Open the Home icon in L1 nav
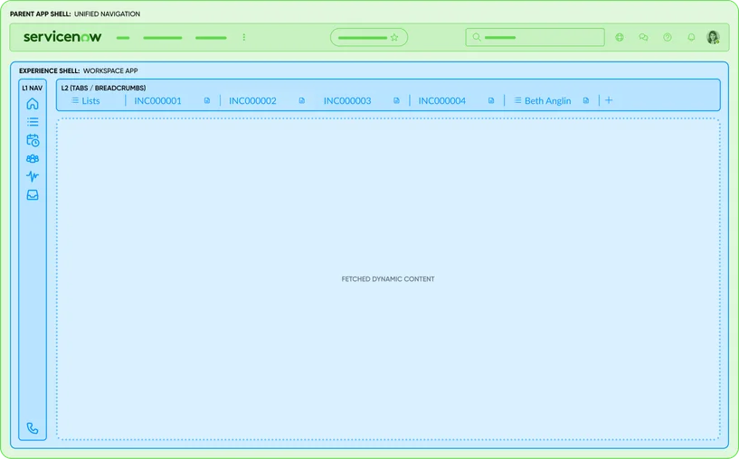 click(33, 104)
